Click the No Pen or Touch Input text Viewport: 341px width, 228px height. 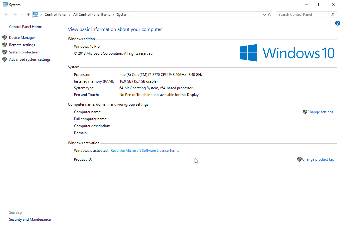[159, 95]
